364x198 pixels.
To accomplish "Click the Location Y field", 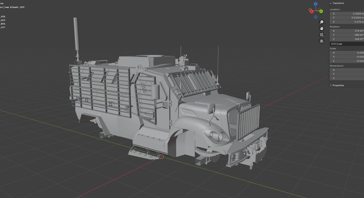I will (x=347, y=18).
